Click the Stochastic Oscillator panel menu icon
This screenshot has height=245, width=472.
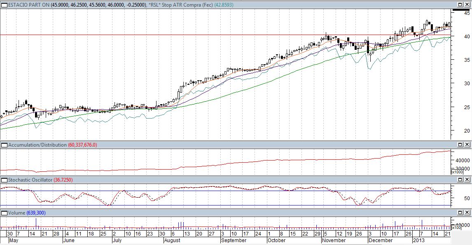4,180
